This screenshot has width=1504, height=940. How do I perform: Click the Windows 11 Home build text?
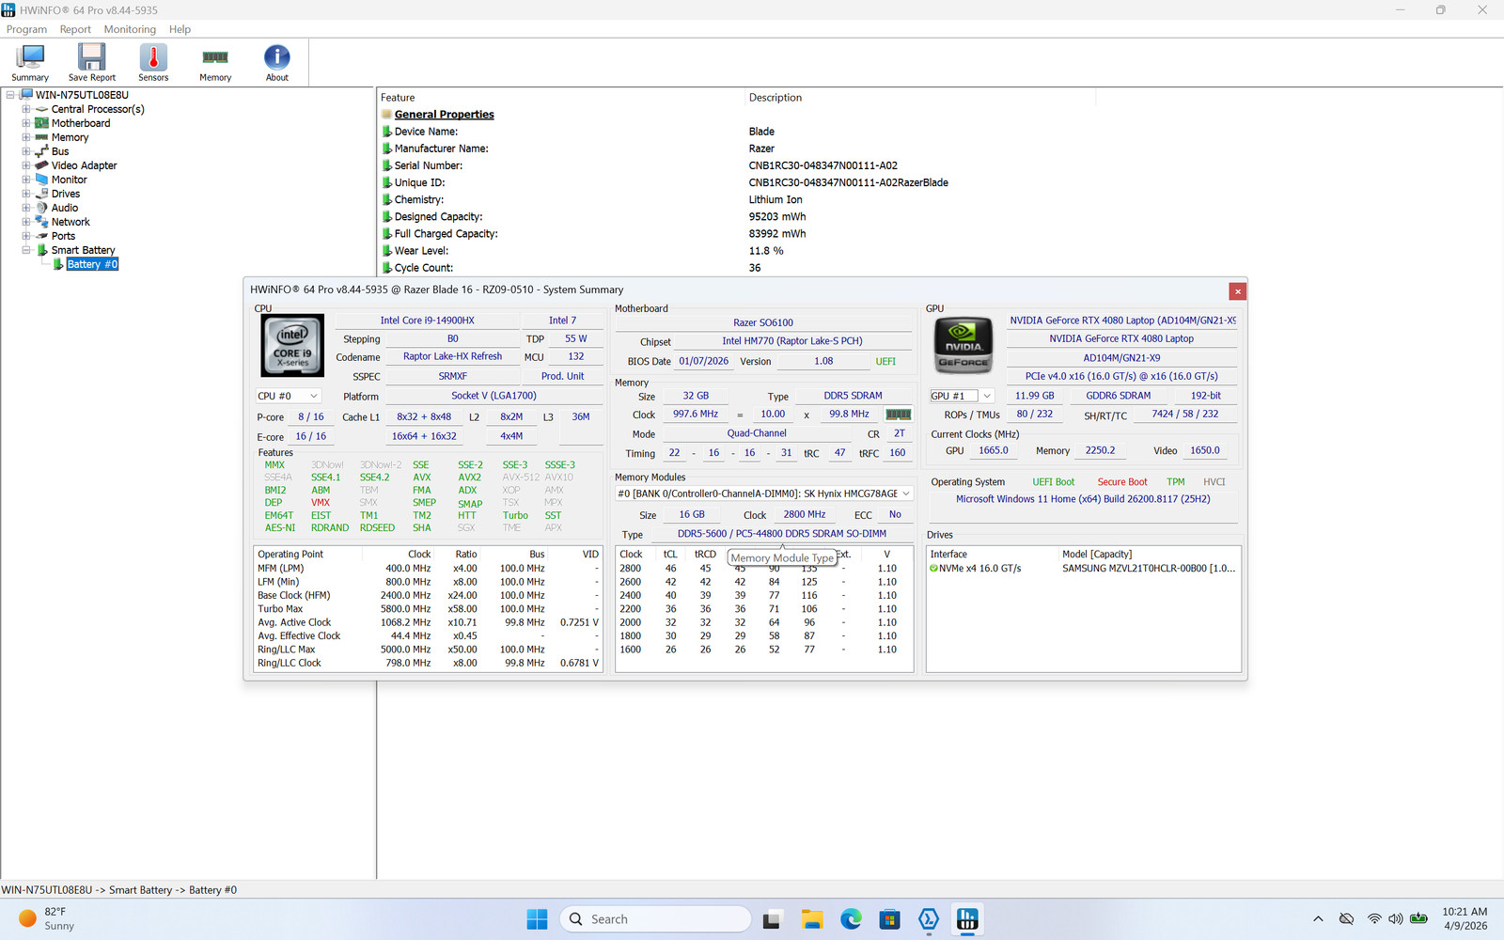1083,499
